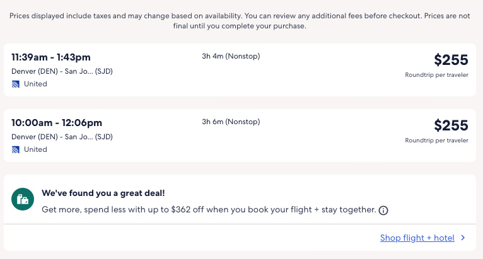Screen dimensions: 483x259
Task: Click the green luggage deal icon
Action: click(23, 200)
